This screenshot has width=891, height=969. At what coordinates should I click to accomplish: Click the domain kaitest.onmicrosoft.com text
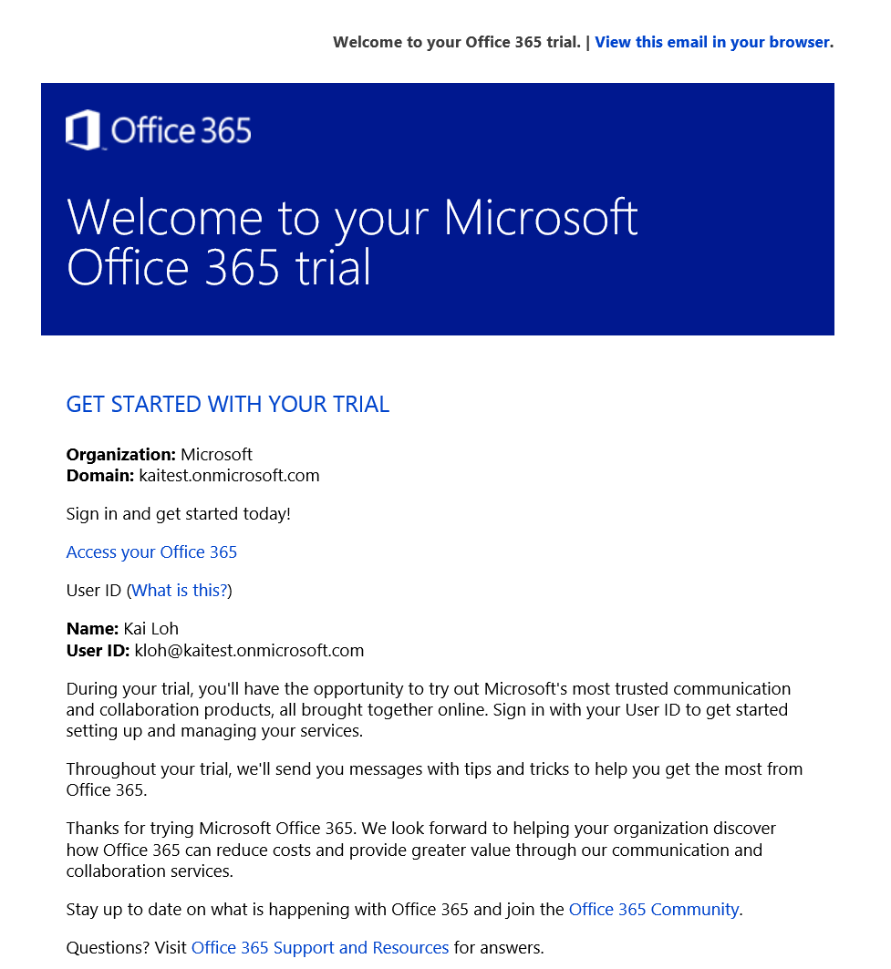tap(229, 475)
